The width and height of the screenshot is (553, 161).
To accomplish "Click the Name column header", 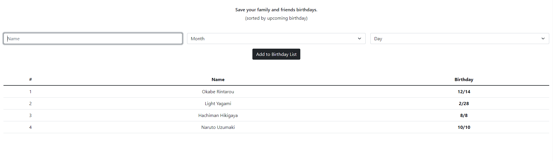I will (x=218, y=79).
